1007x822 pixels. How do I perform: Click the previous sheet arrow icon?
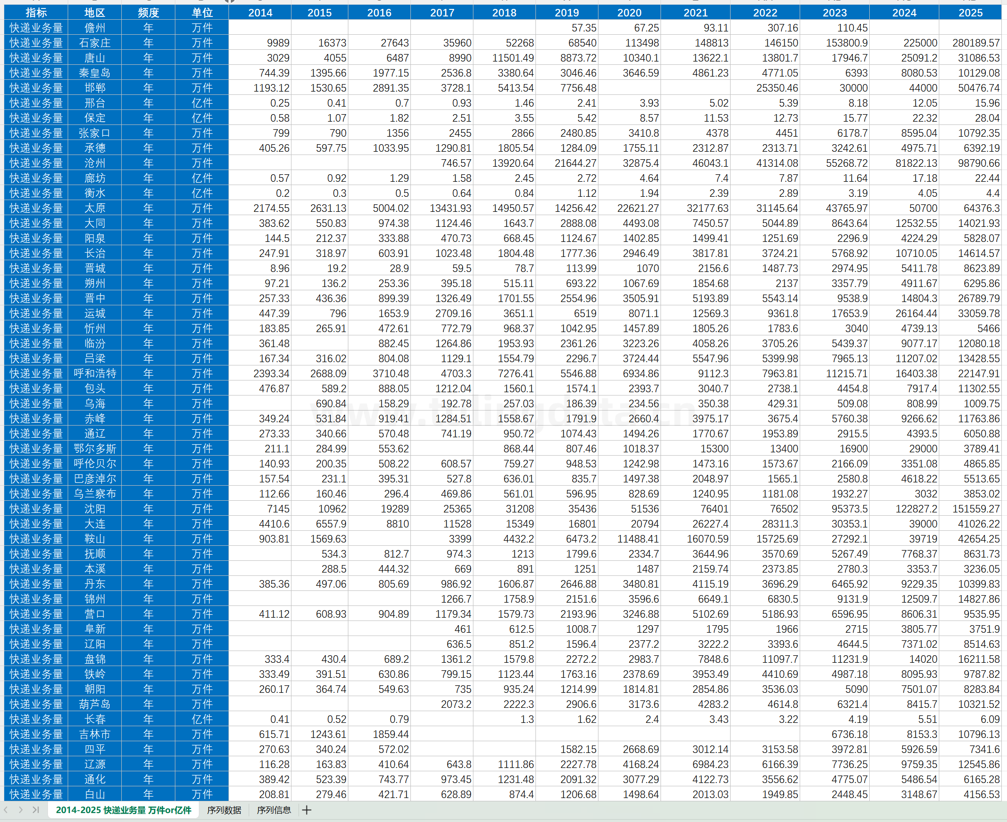coord(6,810)
